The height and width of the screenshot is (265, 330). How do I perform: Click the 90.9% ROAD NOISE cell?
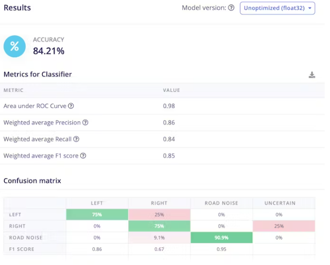[222, 237]
